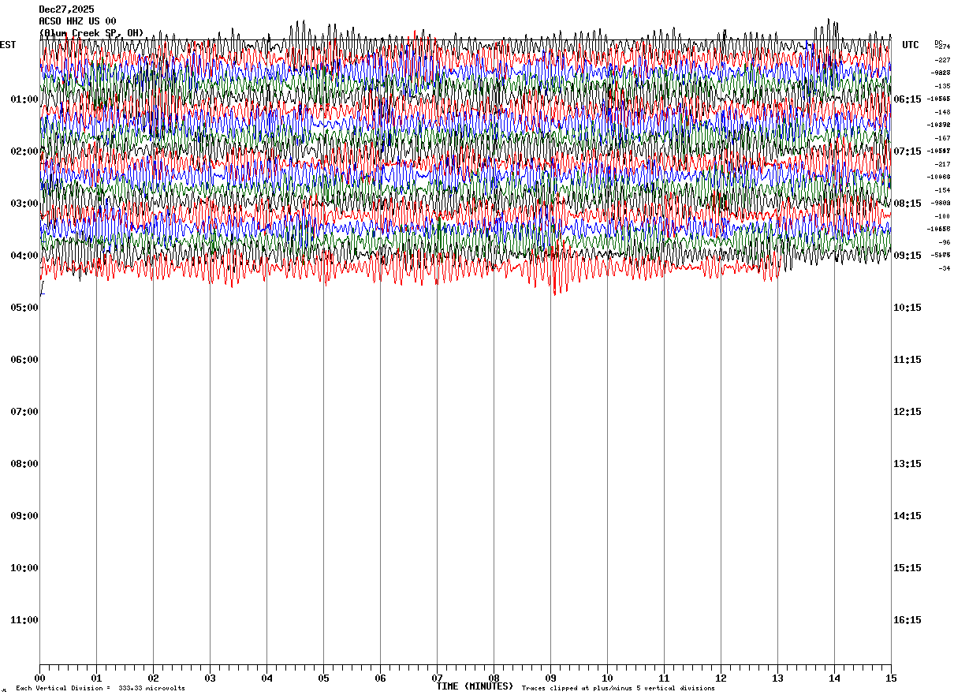The image size is (954, 699).
Task: Click the 07:15 UTC time label
Action: (907, 151)
